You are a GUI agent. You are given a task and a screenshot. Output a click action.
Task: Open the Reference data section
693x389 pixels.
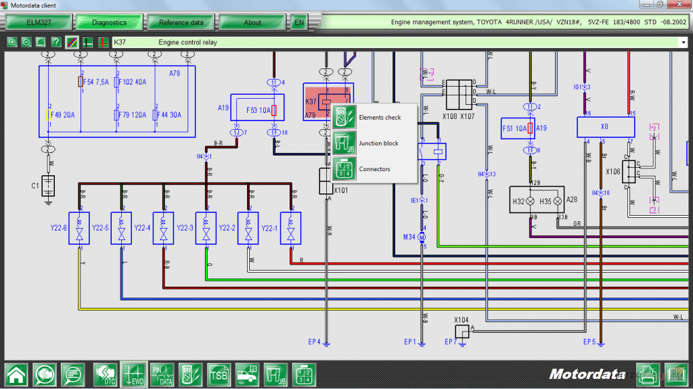181,22
